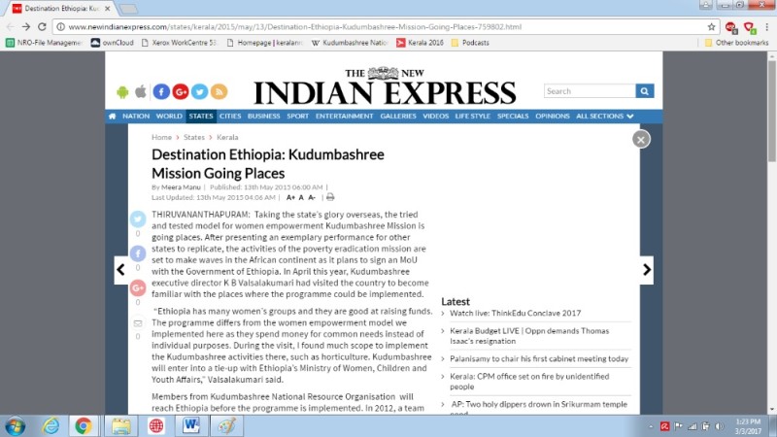Open author Meera Manu's page
The height and width of the screenshot is (437, 777).
pyautogui.click(x=181, y=187)
